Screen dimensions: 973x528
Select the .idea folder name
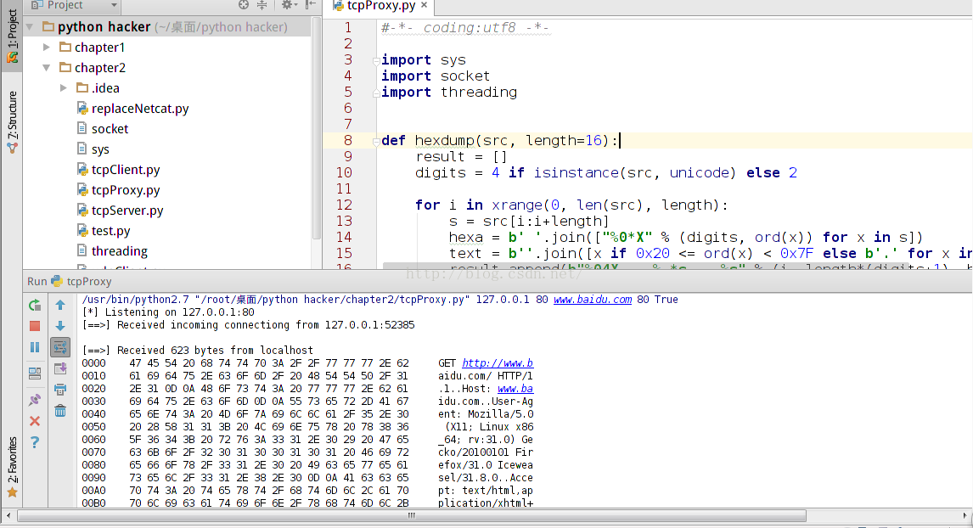[105, 88]
